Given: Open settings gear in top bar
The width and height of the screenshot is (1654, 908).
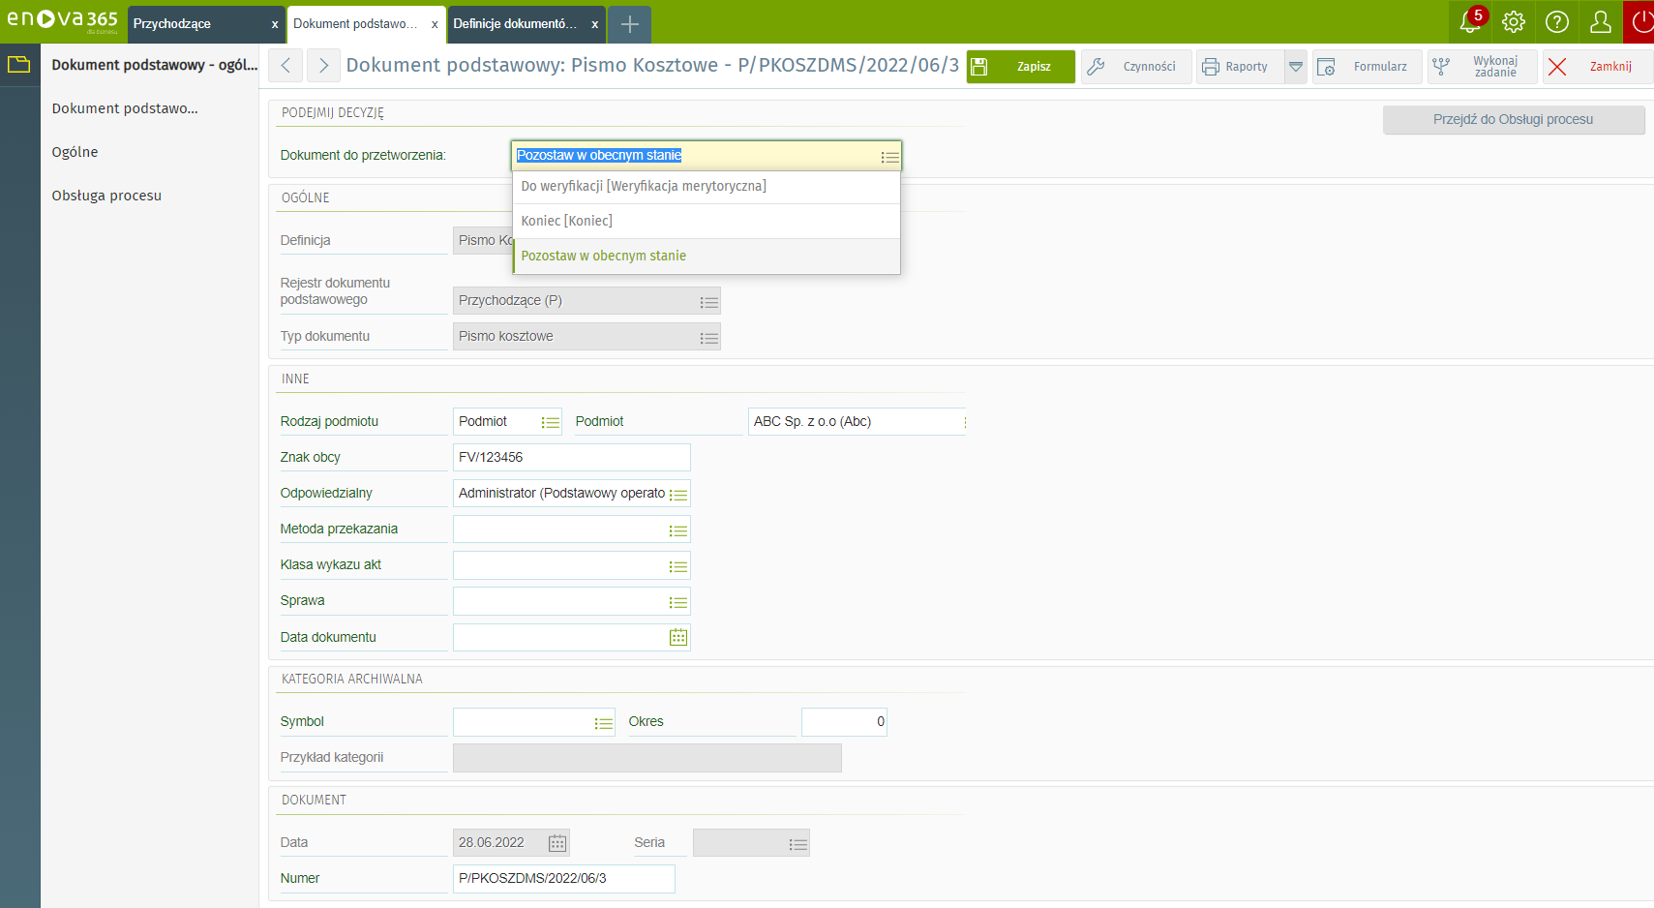Looking at the screenshot, I should click(x=1514, y=22).
